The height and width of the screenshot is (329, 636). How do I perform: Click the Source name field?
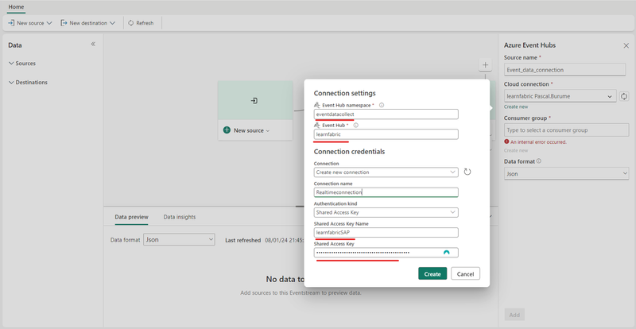click(x=564, y=69)
